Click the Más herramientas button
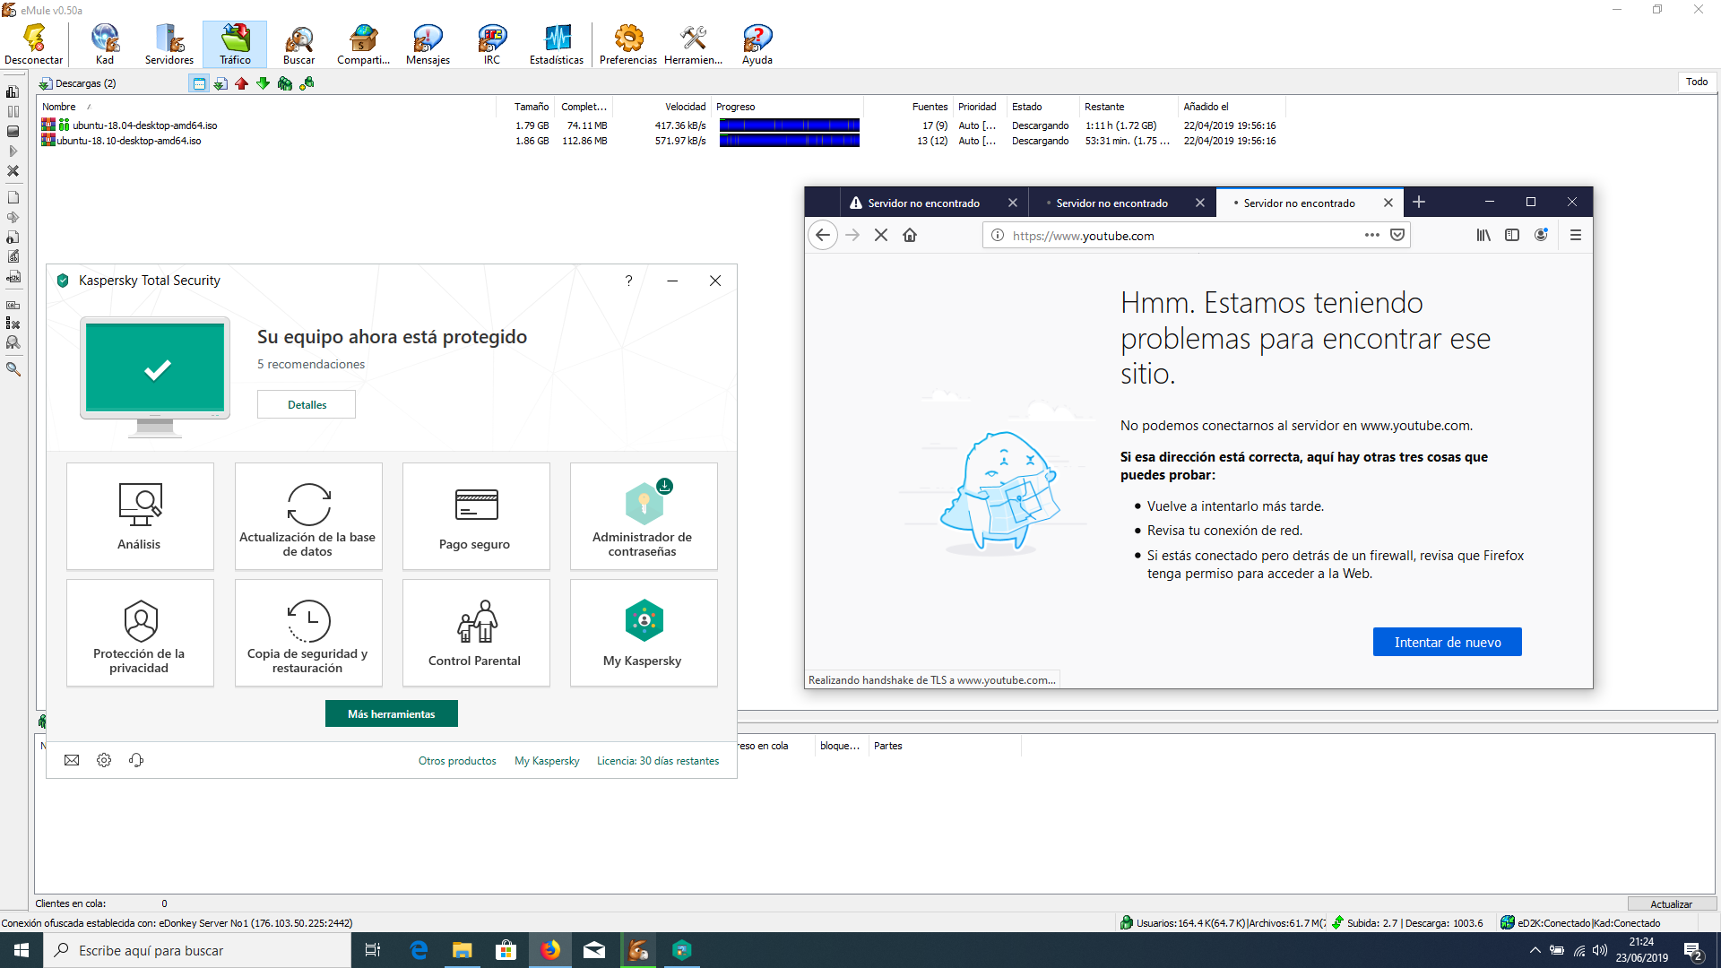 point(391,713)
